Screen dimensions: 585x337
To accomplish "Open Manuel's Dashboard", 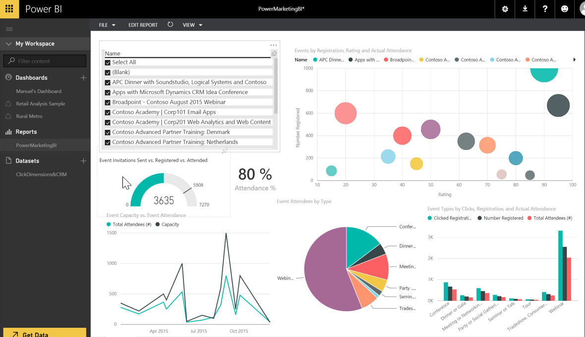I will click(39, 91).
